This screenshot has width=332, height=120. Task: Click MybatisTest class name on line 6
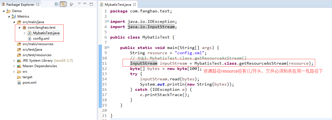point(156,37)
